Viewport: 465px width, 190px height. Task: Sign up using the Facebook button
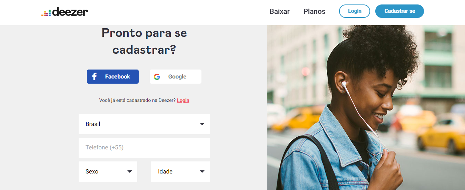pos(113,76)
